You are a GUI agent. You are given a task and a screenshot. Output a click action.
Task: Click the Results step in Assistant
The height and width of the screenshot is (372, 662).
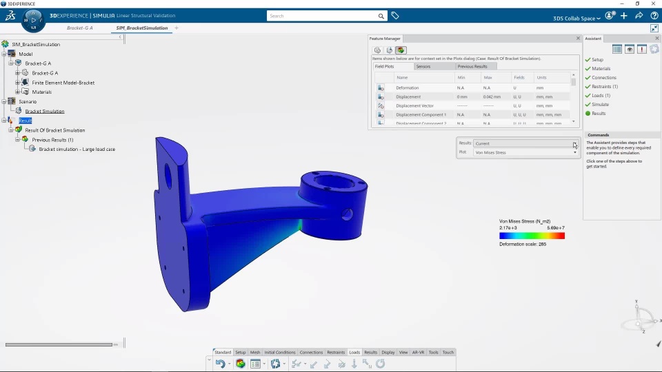(599, 114)
